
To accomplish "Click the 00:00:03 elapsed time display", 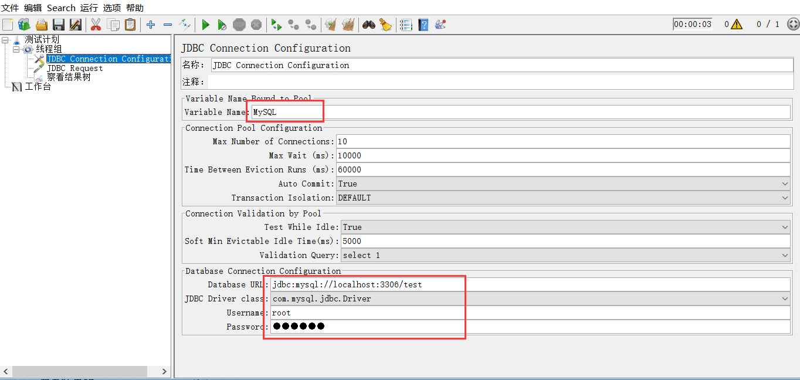I will pos(692,24).
